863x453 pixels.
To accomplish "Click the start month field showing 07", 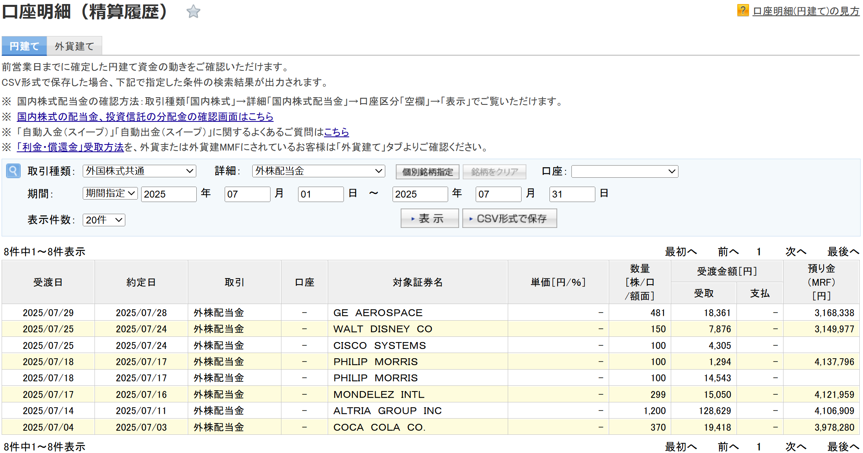I will click(x=247, y=194).
